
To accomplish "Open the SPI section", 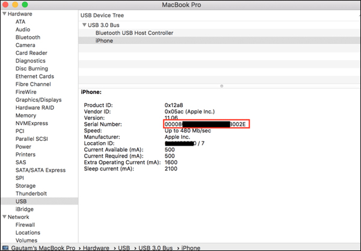I will (20, 178).
